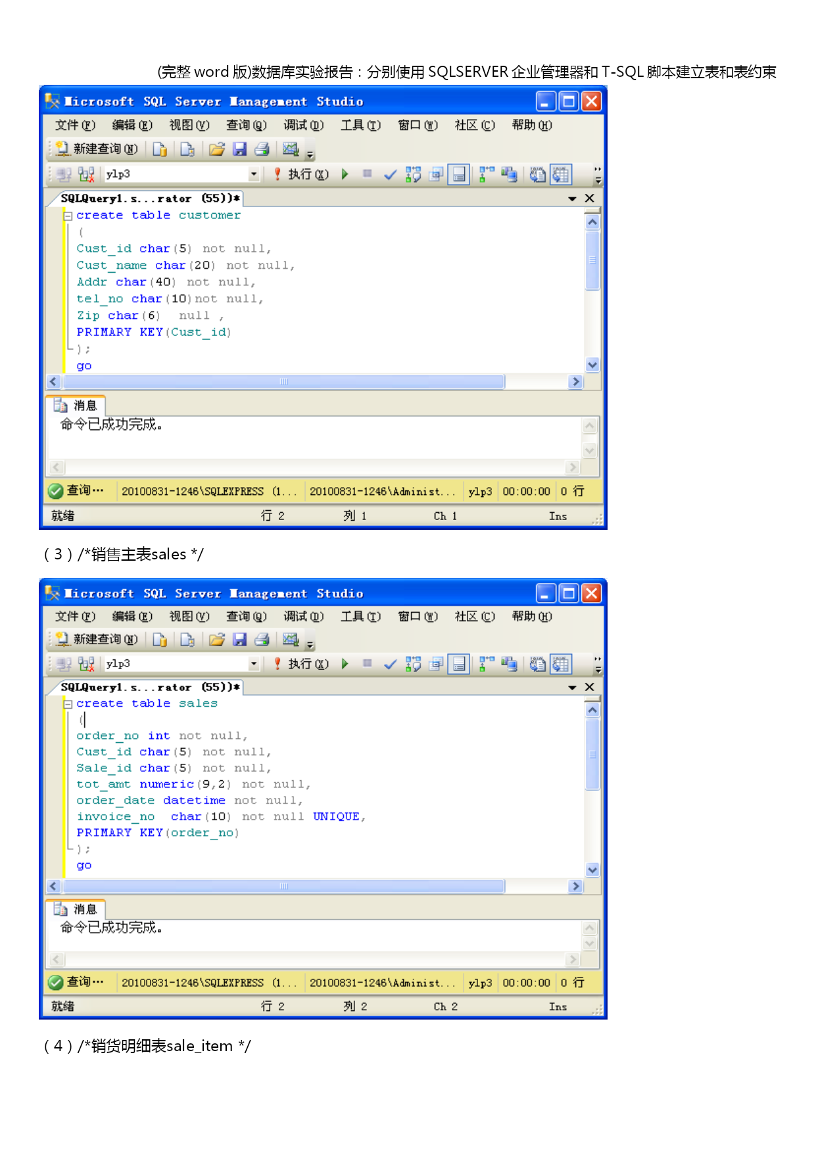The height and width of the screenshot is (1153, 816).
Task: Click New Query button in sales window
Action: pyautogui.click(x=96, y=639)
